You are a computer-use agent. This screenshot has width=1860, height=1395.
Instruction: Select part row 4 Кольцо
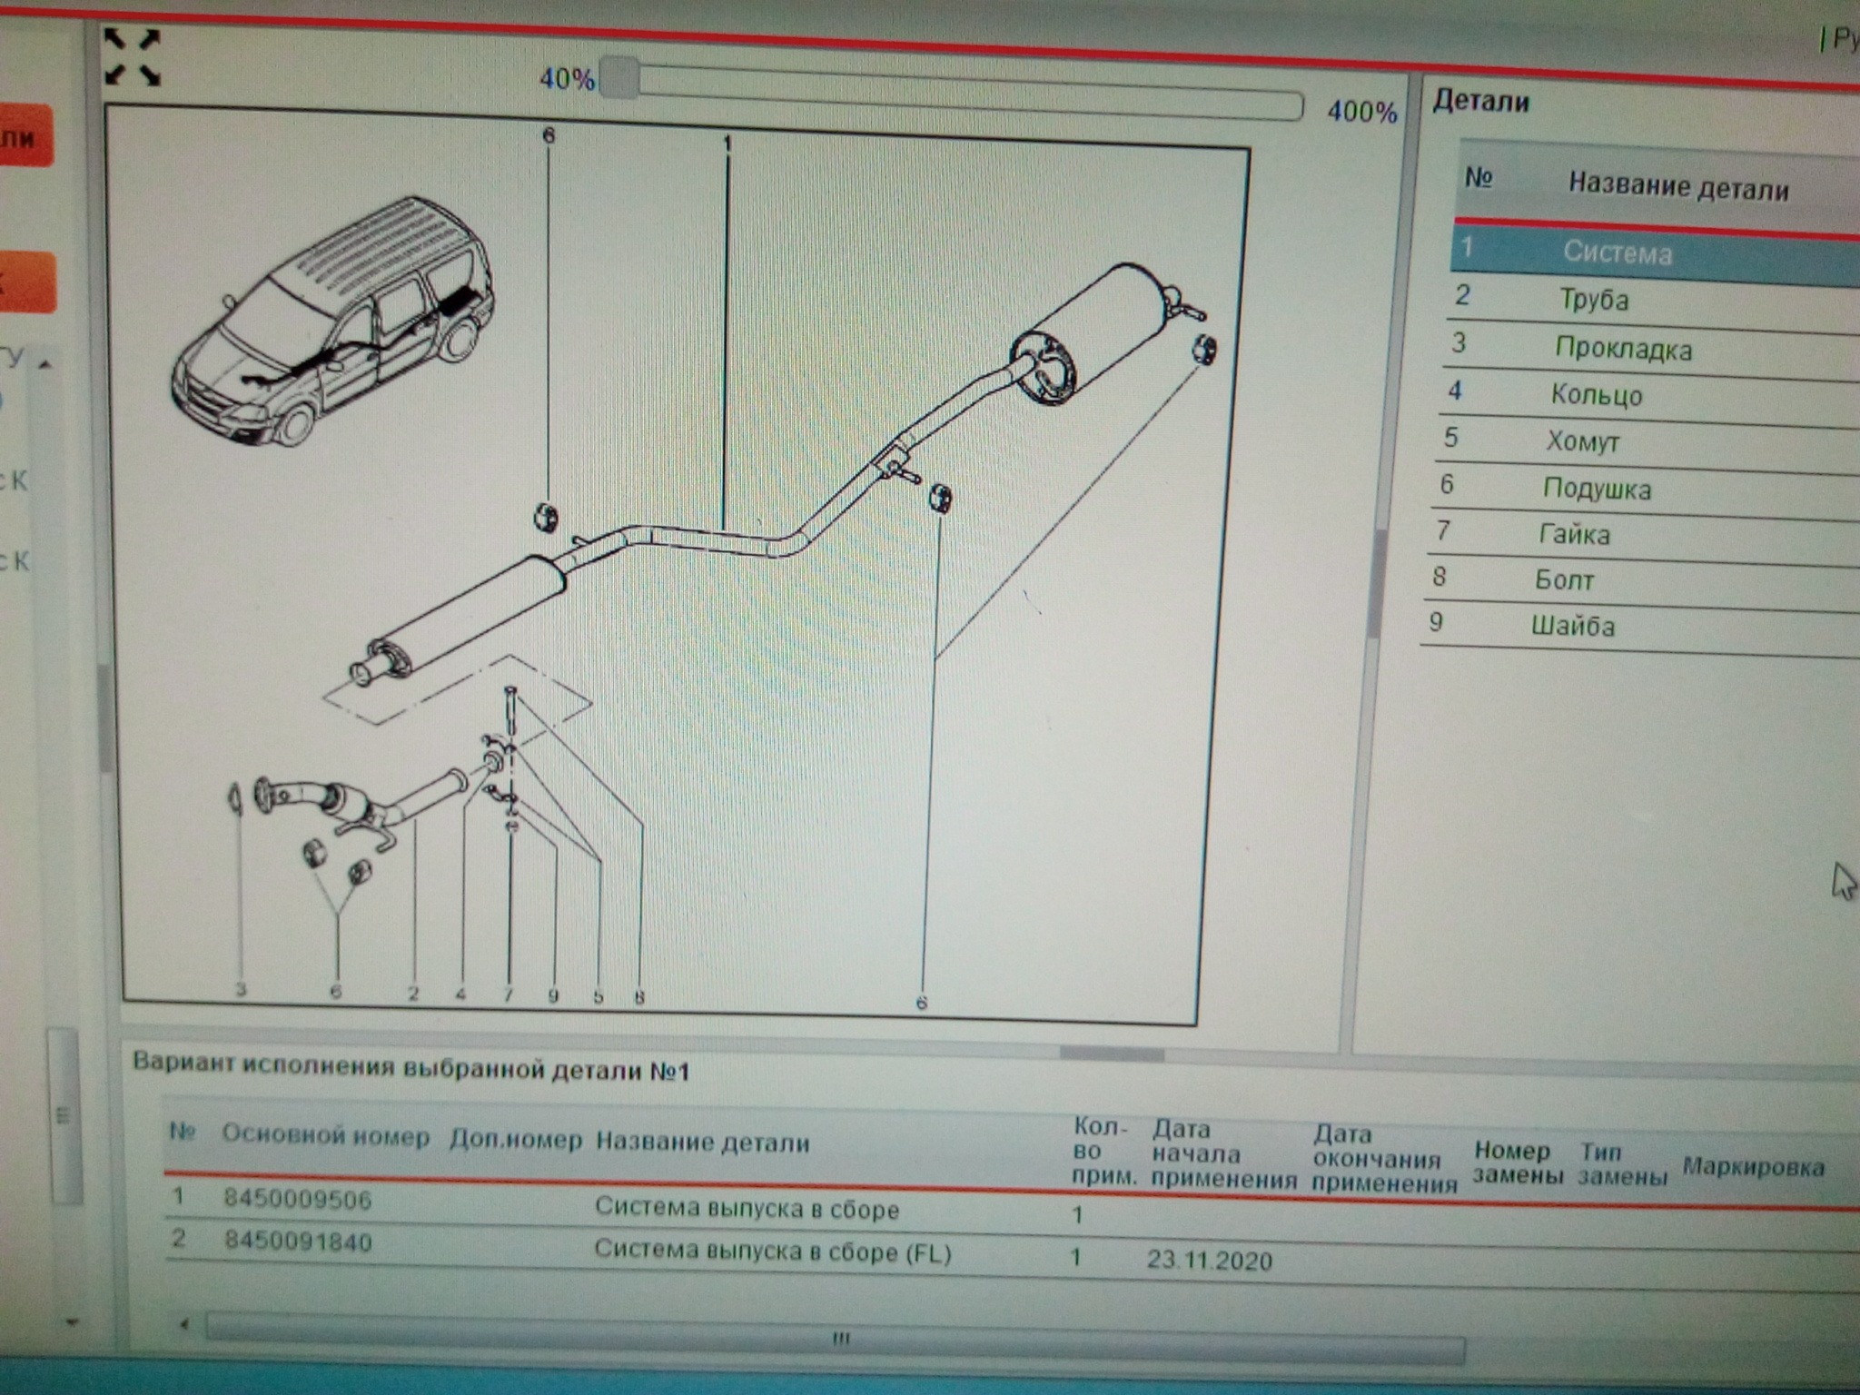pos(1596,395)
